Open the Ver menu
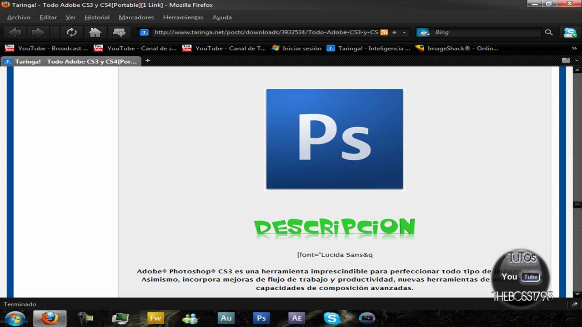Image resolution: width=582 pixels, height=327 pixels. tap(70, 17)
